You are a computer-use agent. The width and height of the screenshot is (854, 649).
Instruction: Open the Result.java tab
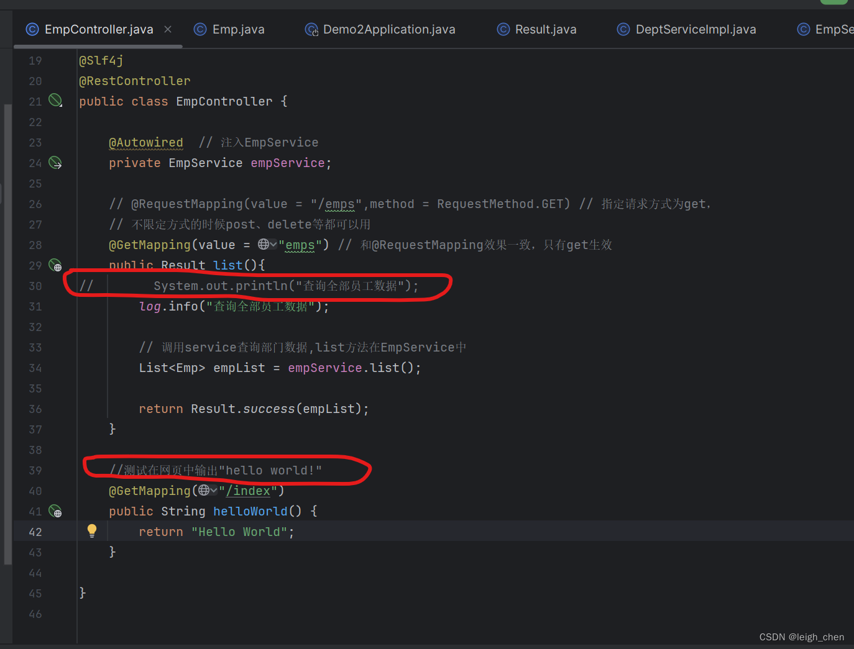[546, 29]
